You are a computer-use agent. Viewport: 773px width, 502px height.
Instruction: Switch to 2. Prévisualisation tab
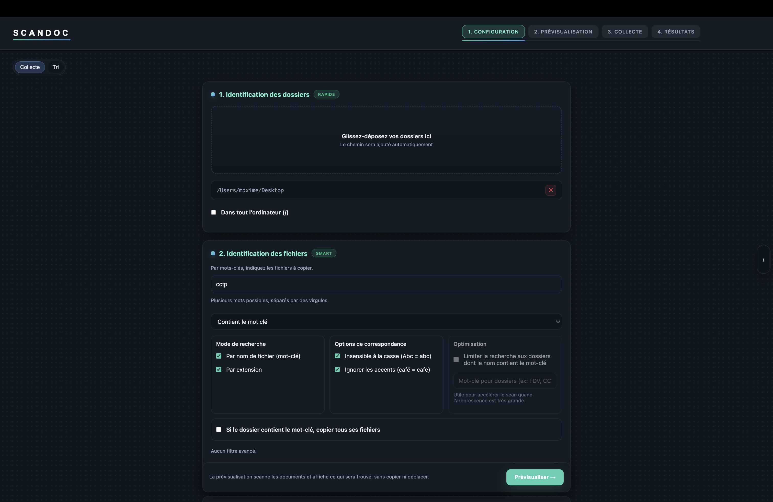563,32
